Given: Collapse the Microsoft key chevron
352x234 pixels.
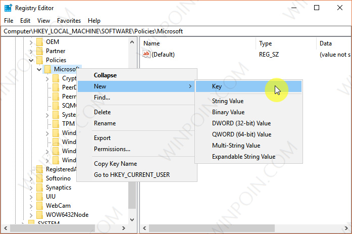Looking at the screenshot, I should [x=39, y=69].
